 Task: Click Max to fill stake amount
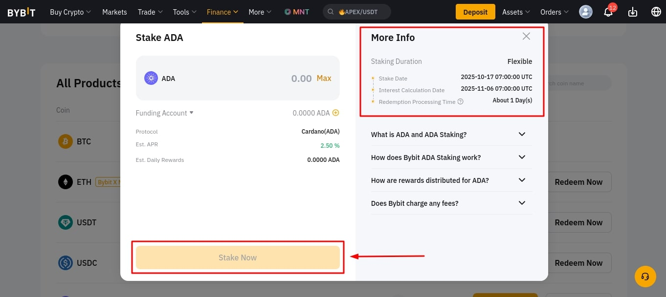pos(324,79)
